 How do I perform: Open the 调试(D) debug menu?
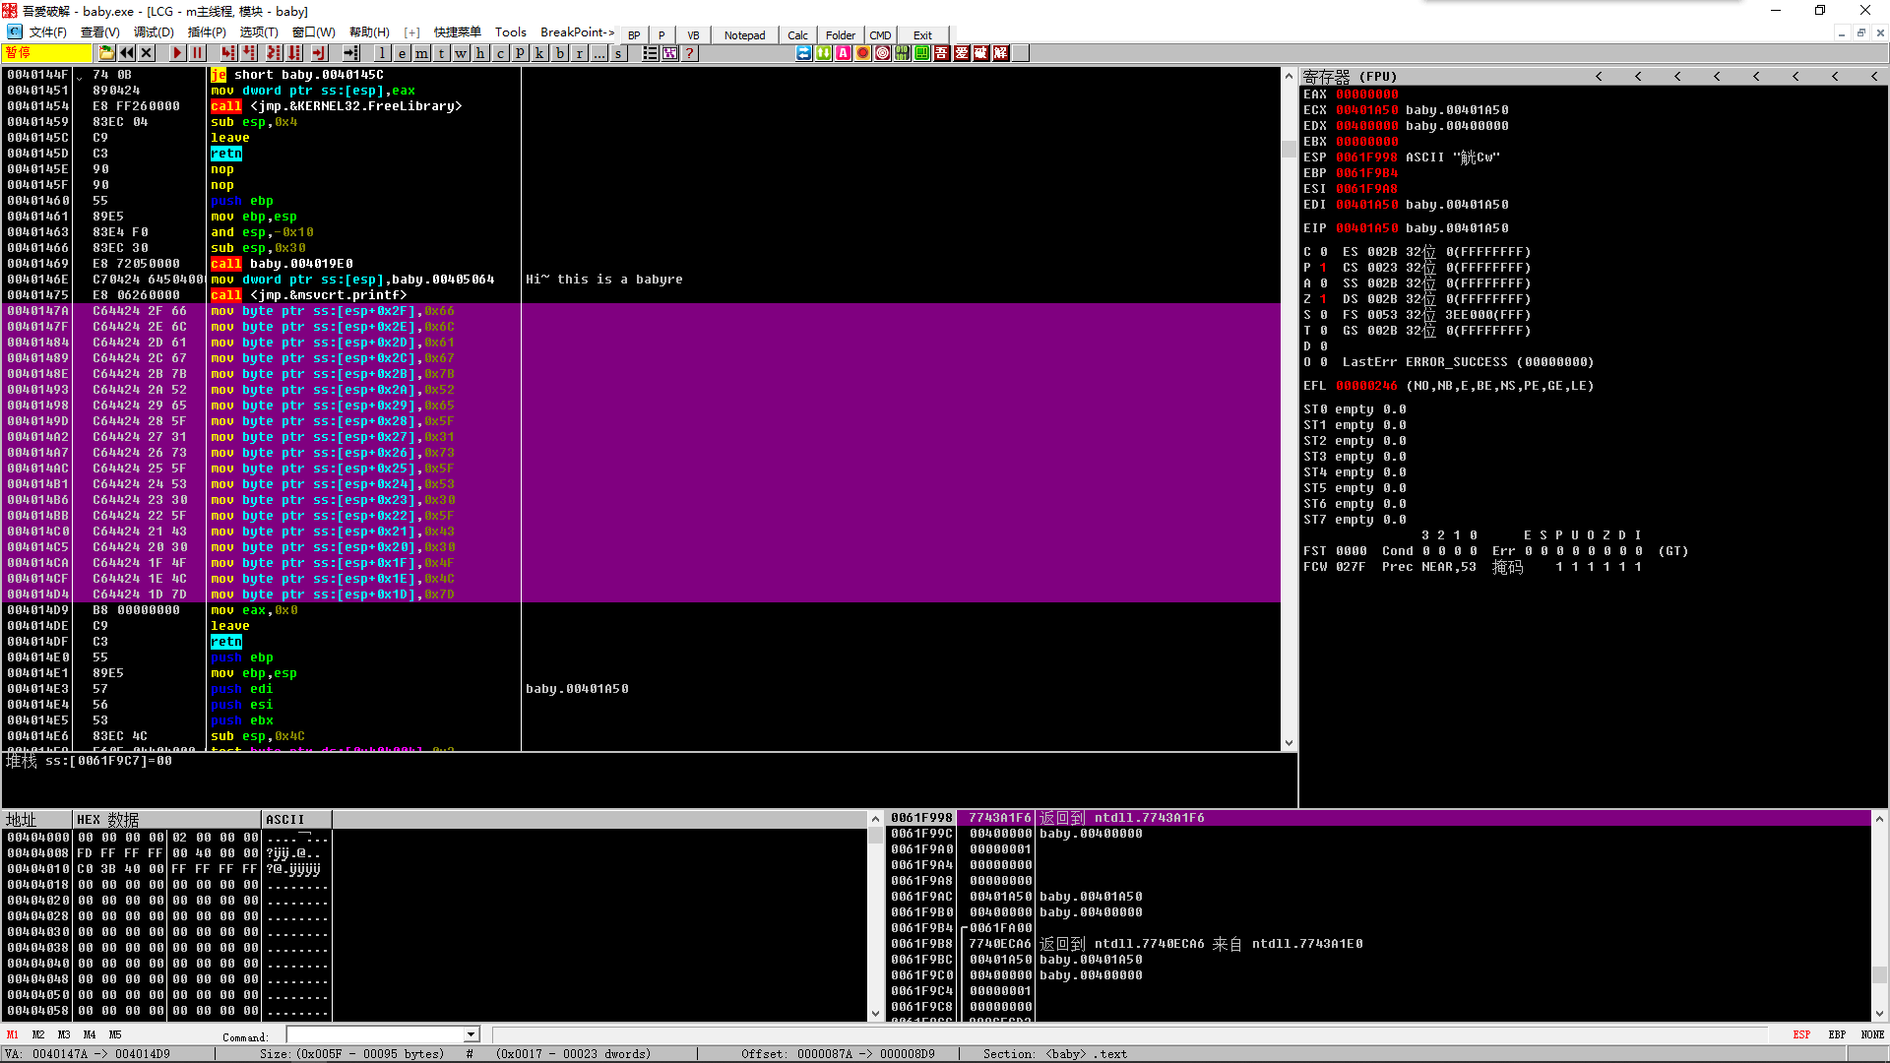pos(153,32)
